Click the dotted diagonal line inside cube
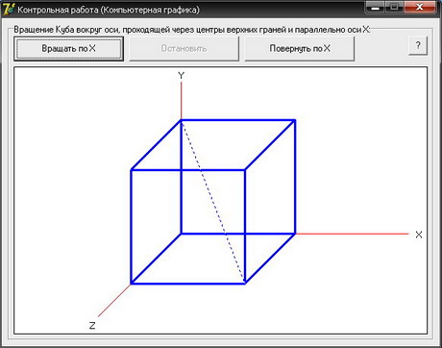442x348 pixels. tap(213, 202)
